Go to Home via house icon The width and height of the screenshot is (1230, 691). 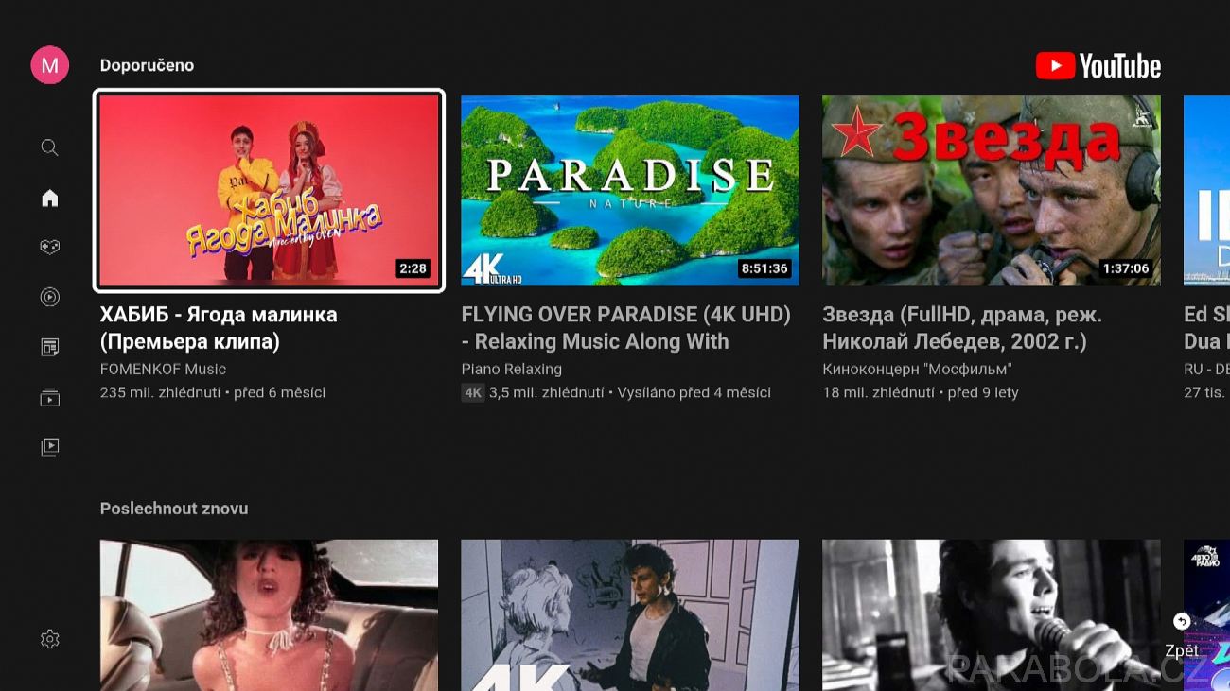(x=50, y=198)
